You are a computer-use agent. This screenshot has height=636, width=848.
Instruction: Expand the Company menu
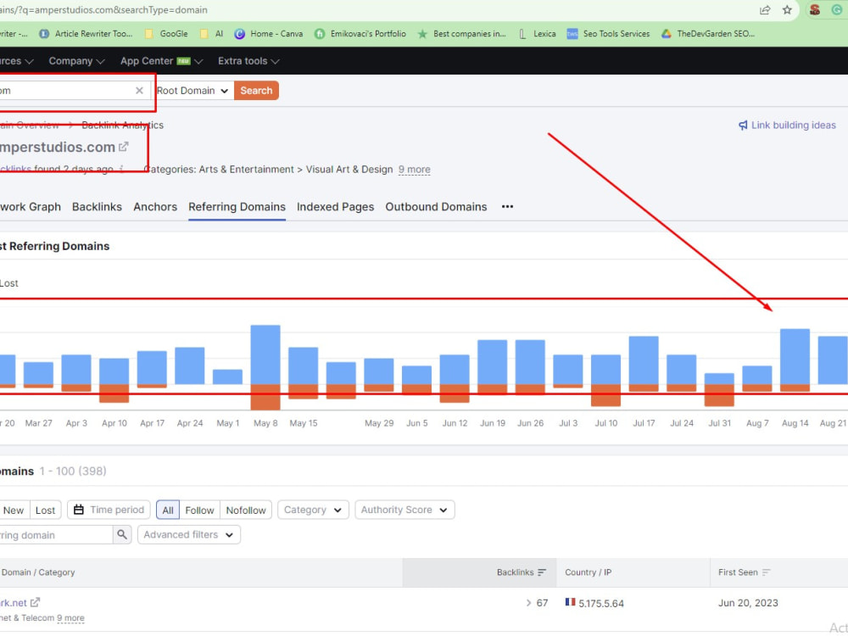[x=76, y=61]
